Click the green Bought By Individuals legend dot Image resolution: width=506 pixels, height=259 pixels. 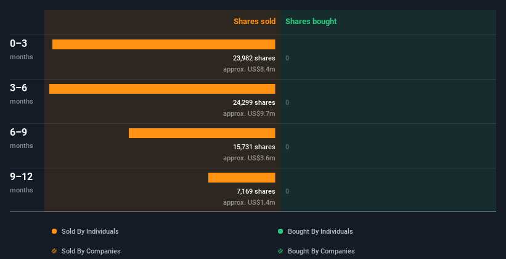[x=280, y=231]
